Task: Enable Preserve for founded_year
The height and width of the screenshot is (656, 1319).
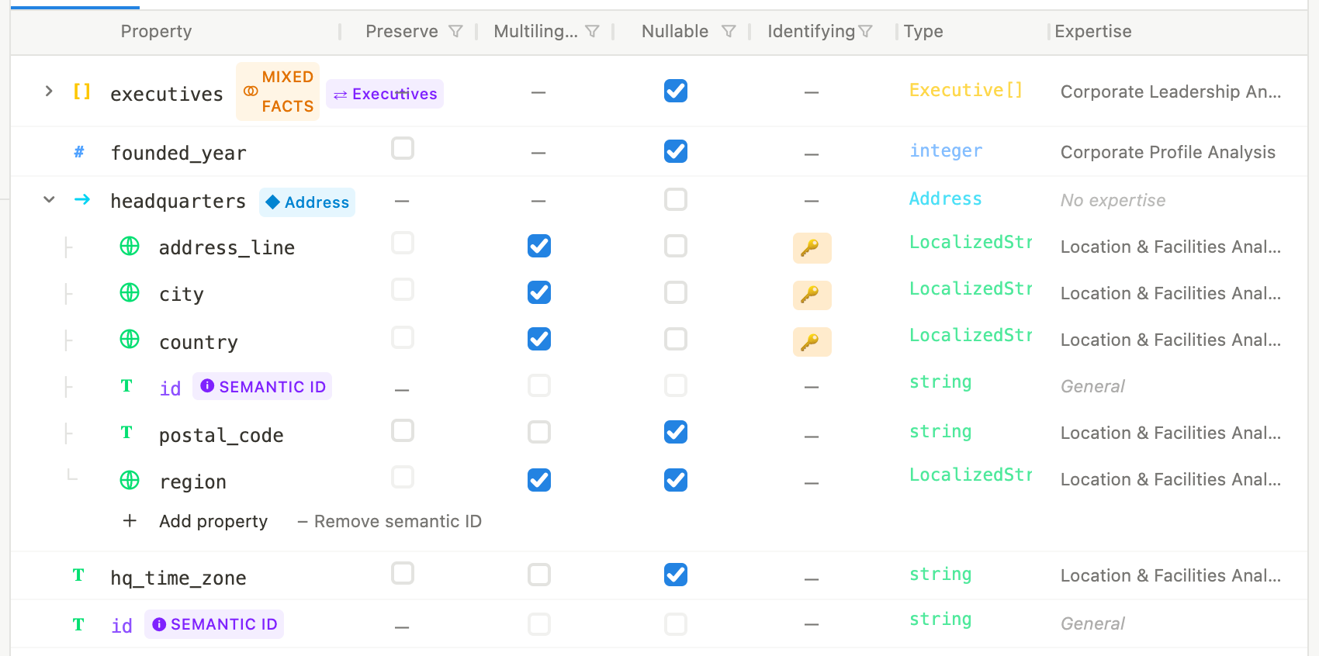Action: point(403,148)
